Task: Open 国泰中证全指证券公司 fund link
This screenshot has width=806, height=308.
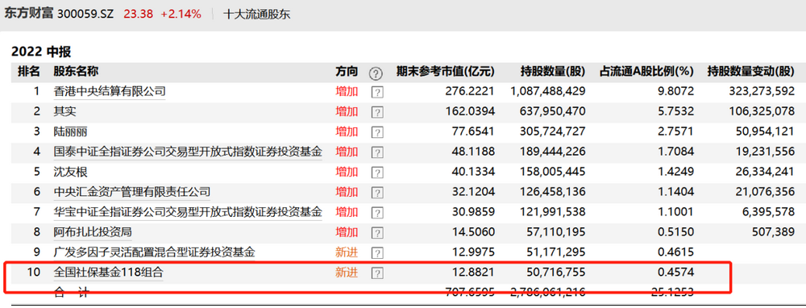Action: pyautogui.click(x=188, y=152)
